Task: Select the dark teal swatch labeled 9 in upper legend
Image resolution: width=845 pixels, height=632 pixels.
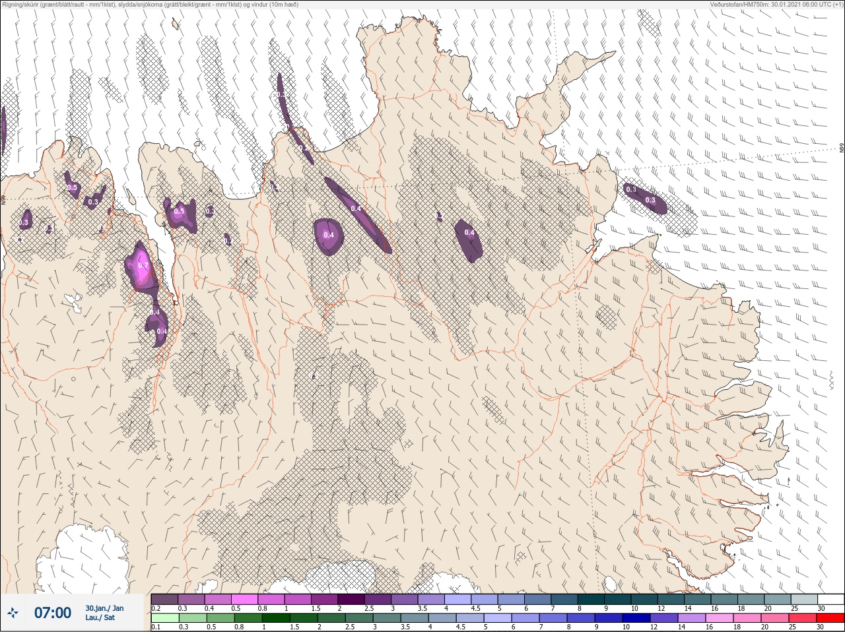Action: click(x=618, y=599)
